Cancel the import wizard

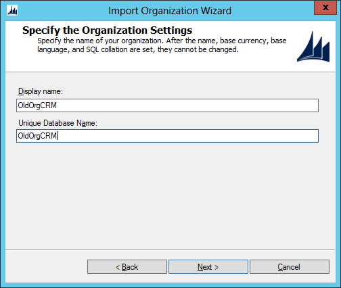[290, 267]
